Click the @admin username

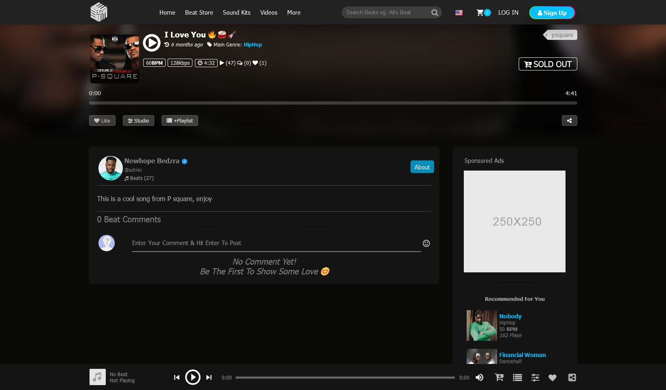133,170
